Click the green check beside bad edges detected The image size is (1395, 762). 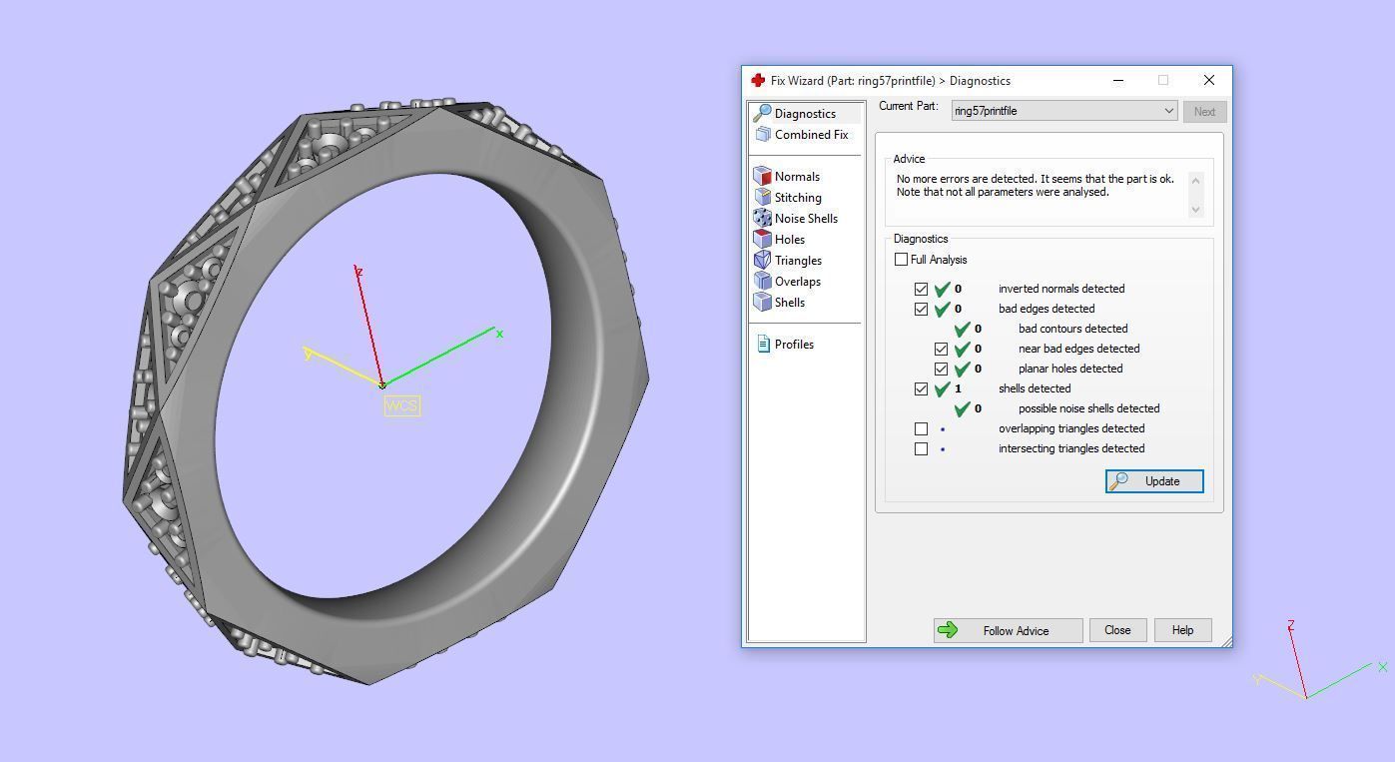(942, 309)
